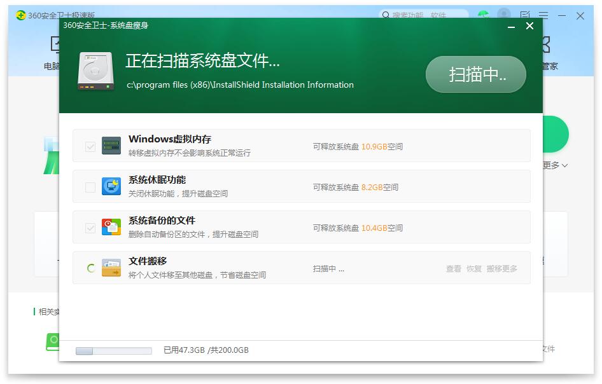This screenshot has height=384, width=602.
Task: Click the feedback icon in the main window title bar
Action: 525,15
